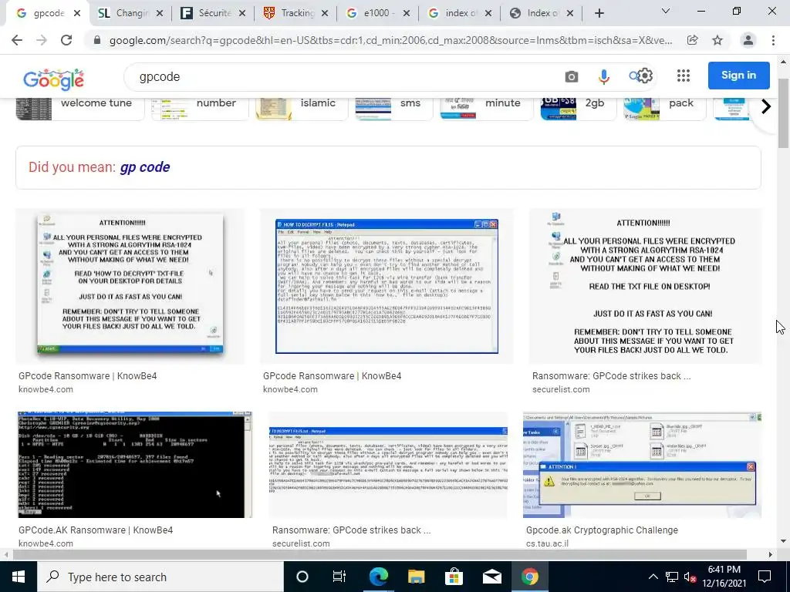Click the horizontal scrollbar at bottom

click(x=380, y=554)
